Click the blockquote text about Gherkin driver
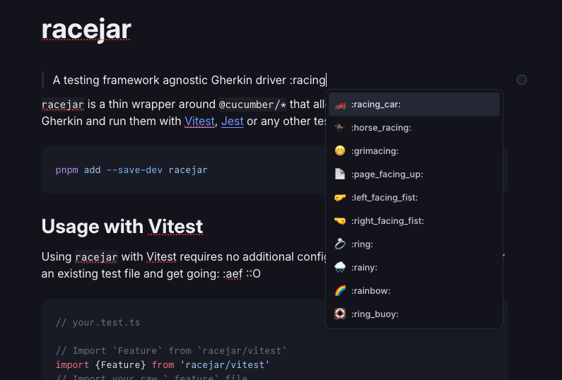Image resolution: width=562 pixels, height=380 pixels. coord(189,80)
